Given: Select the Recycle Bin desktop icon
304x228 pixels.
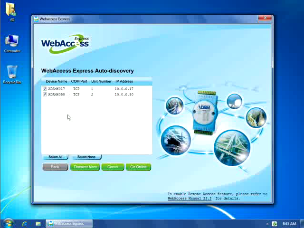Looking at the screenshot, I should [12, 74].
